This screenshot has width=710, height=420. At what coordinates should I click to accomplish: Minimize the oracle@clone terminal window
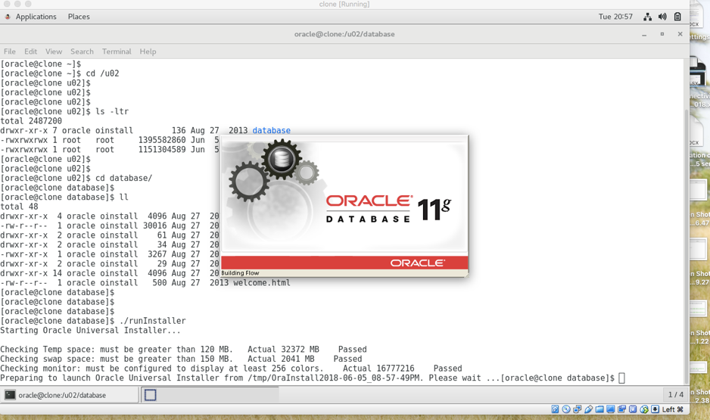644,34
